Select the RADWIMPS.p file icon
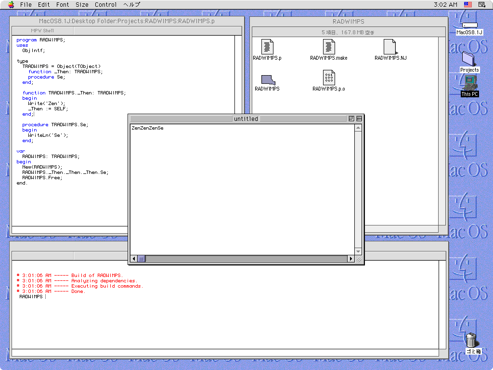493x370 pixels. coord(267,50)
